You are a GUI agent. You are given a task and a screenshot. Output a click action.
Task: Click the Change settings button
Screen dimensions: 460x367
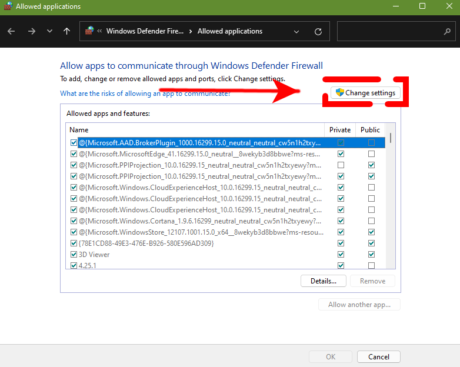coord(365,93)
